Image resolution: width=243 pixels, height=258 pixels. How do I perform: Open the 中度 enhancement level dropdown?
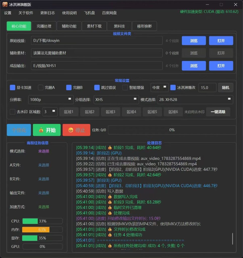159,87
